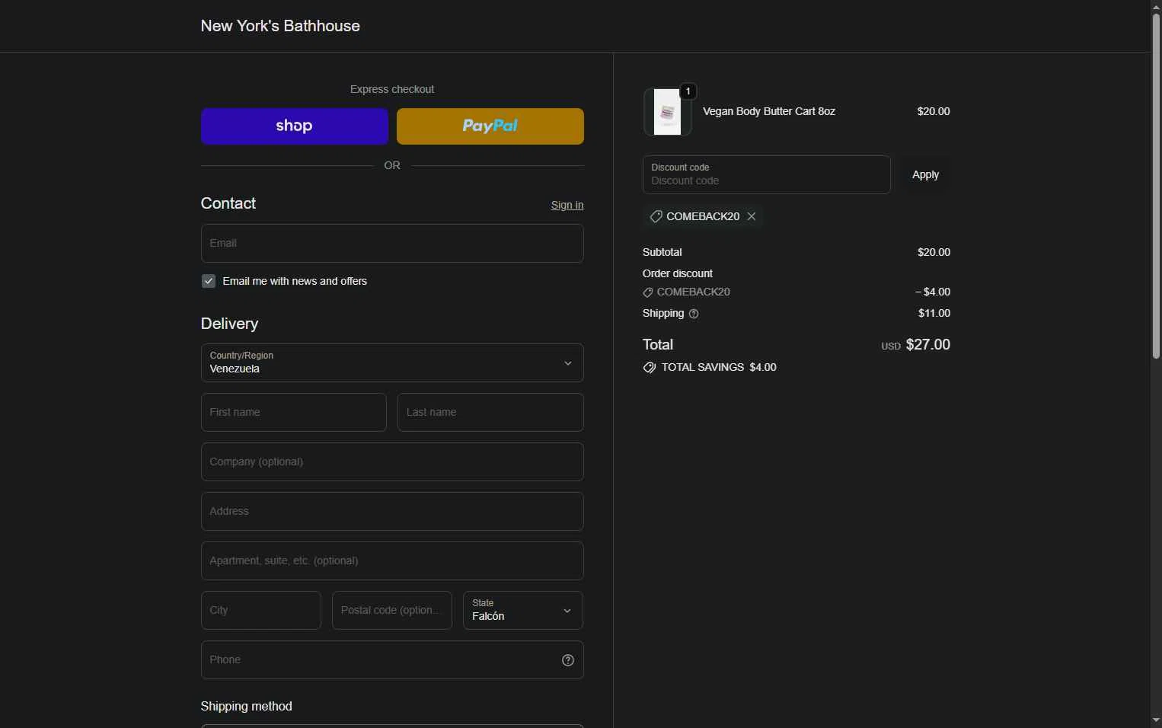1162x728 pixels.
Task: Focus the City field
Action: (261, 611)
